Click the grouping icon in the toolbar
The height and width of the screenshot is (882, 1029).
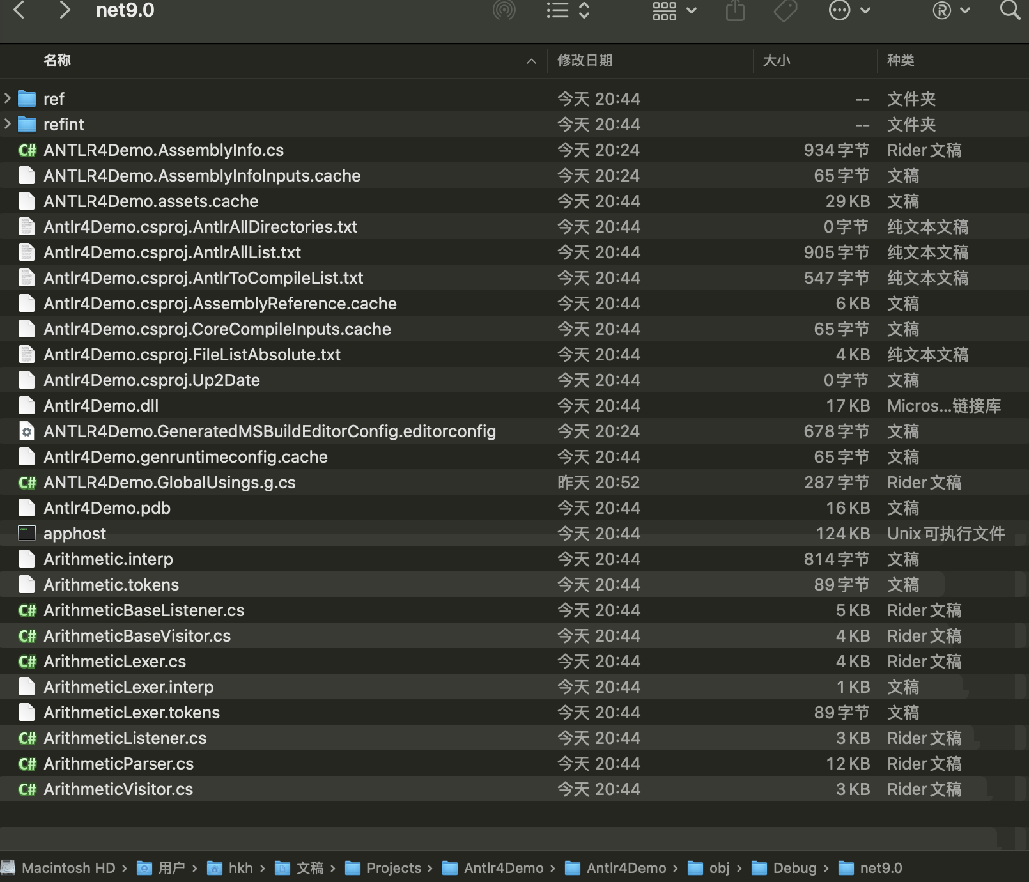click(x=665, y=10)
